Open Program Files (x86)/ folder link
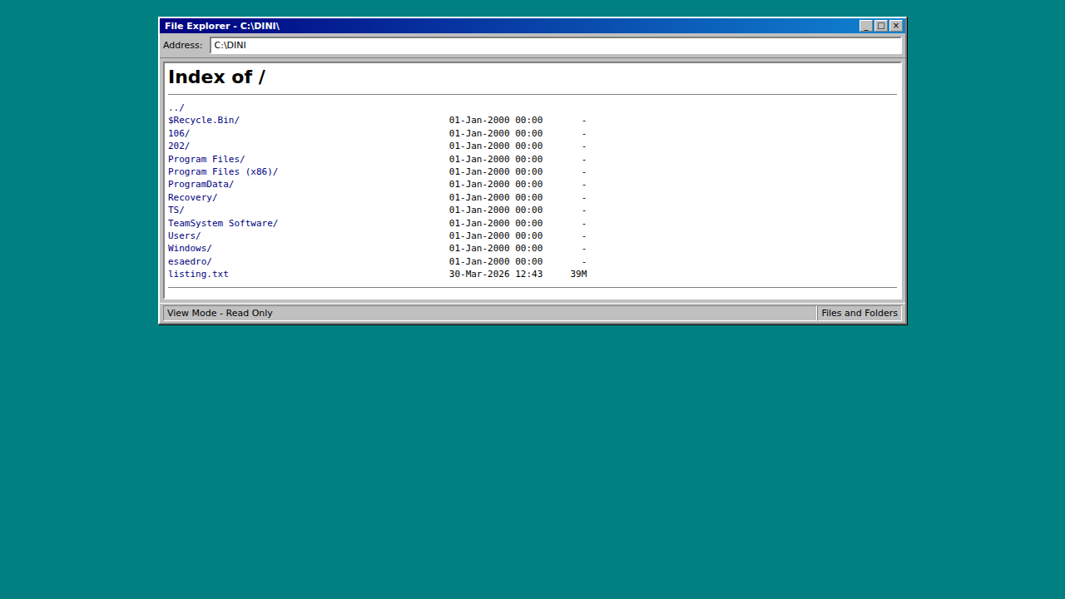This screenshot has height=599, width=1065. coord(222,171)
